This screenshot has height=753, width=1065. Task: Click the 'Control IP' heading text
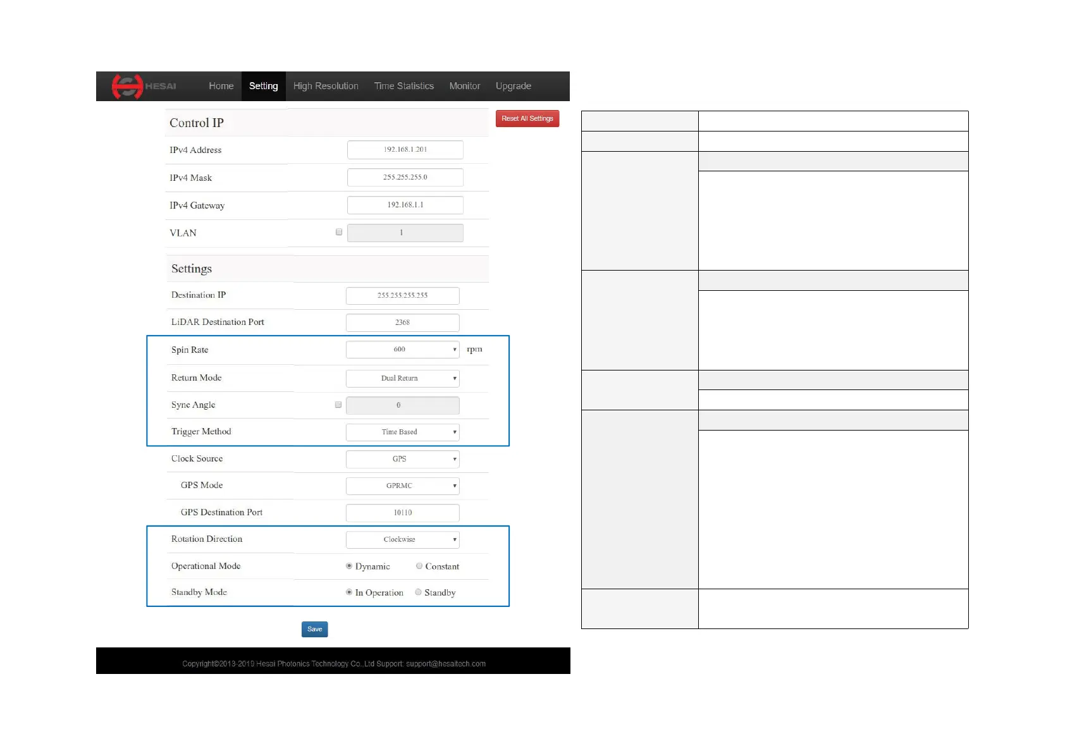click(x=197, y=123)
